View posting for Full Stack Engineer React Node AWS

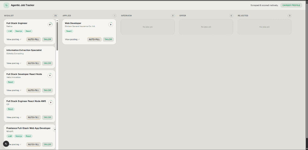pyautogui.click(x=14, y=117)
